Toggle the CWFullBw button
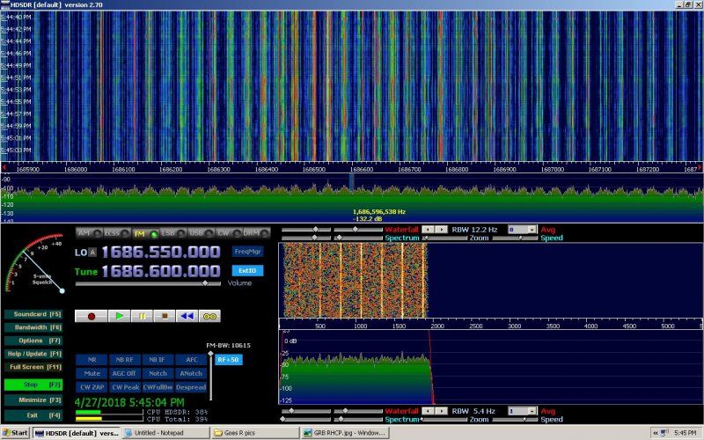This screenshot has width=704, height=440. pyautogui.click(x=158, y=387)
